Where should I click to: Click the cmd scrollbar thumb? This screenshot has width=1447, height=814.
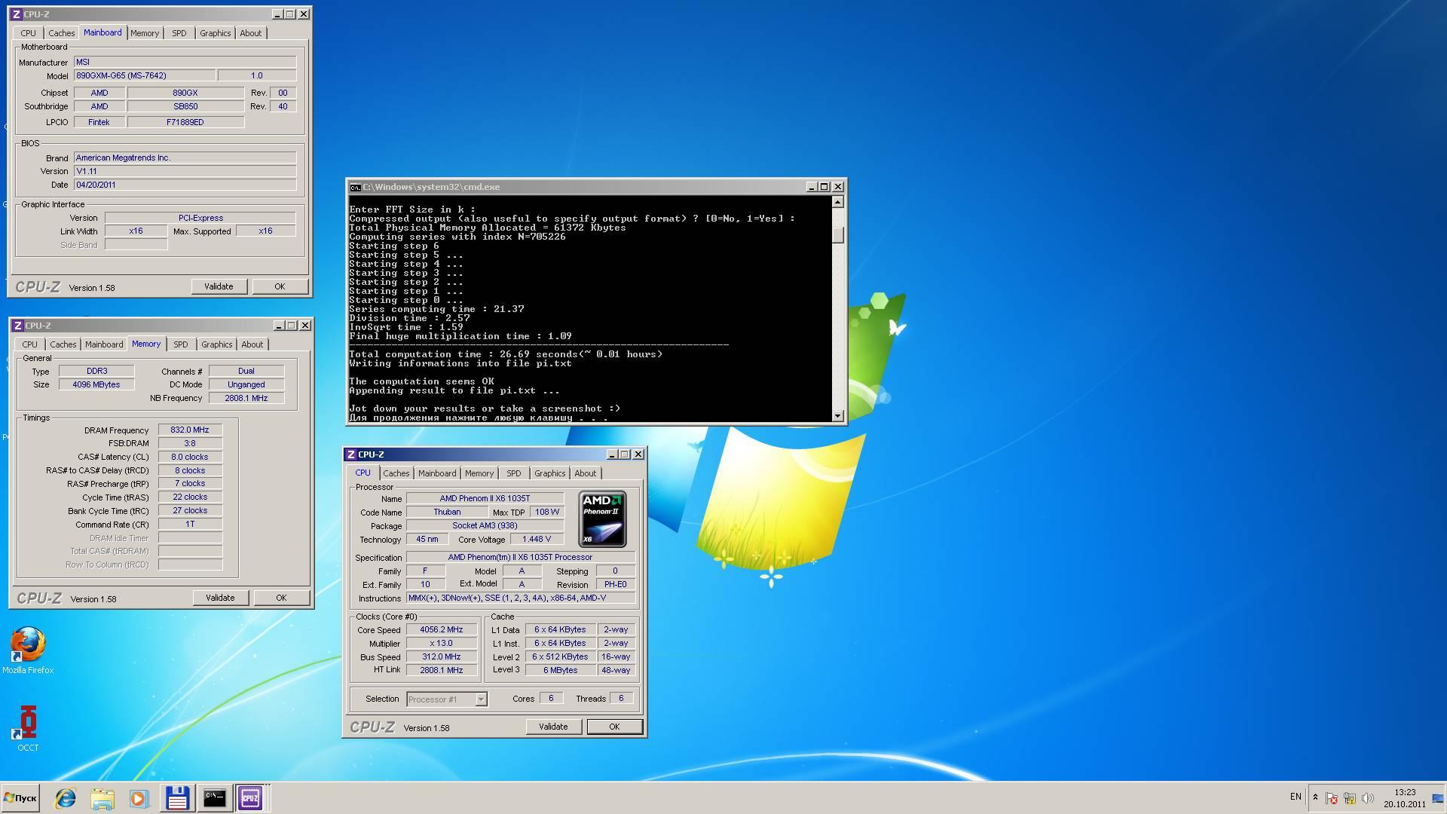point(837,234)
